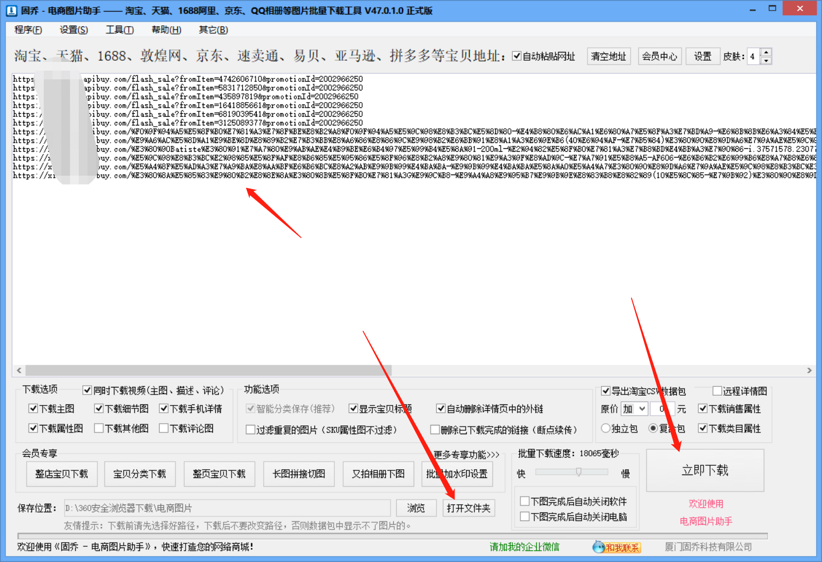Viewport: 822px width, 562px height.
Task: Toggle 下载销售属性 checkbox
Action: click(702, 409)
